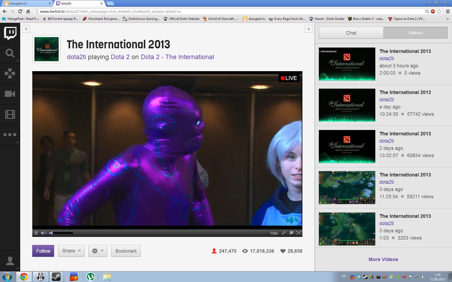Open the Dota 2 - The International team link

(x=177, y=57)
